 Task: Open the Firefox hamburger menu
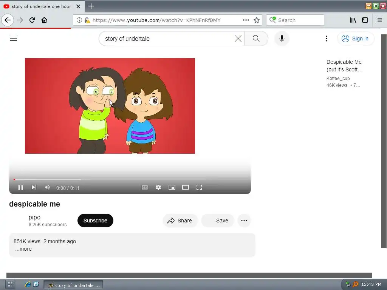[x=379, y=20]
